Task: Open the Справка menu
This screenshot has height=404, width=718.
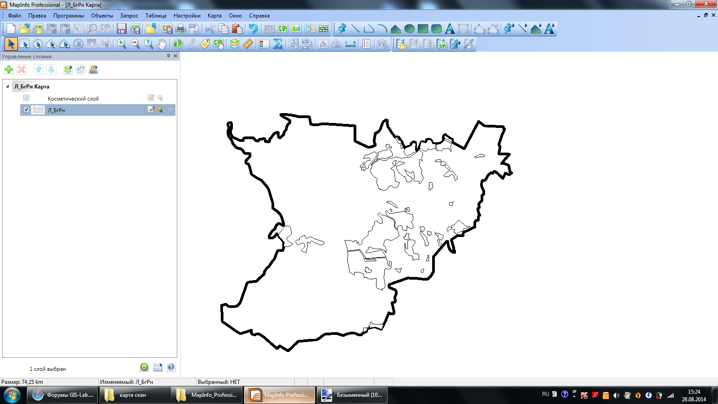Action: (259, 16)
